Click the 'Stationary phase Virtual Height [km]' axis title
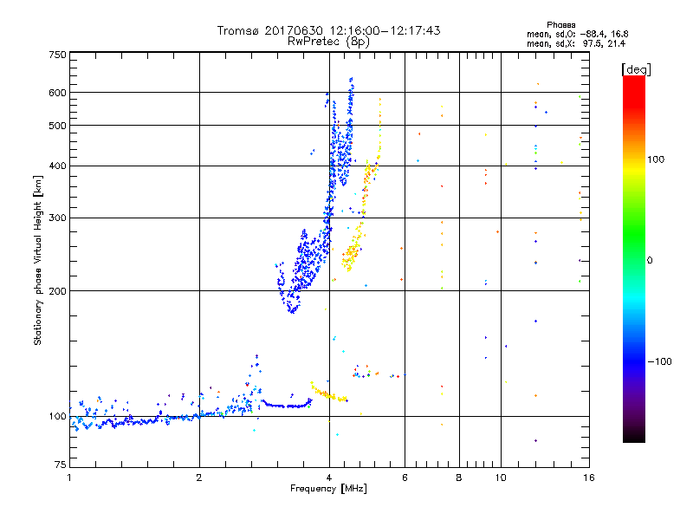This screenshot has width=693, height=520. coord(37,260)
